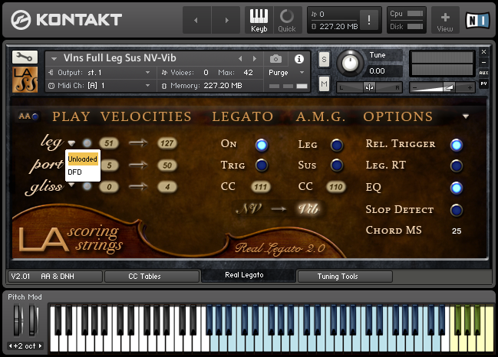Viewport: 498px width, 357px height.
Task: Toggle Slop Detect option
Action: click(457, 210)
